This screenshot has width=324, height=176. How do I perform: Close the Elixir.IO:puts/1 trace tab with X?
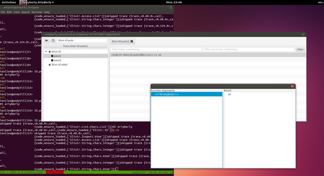(132, 41)
